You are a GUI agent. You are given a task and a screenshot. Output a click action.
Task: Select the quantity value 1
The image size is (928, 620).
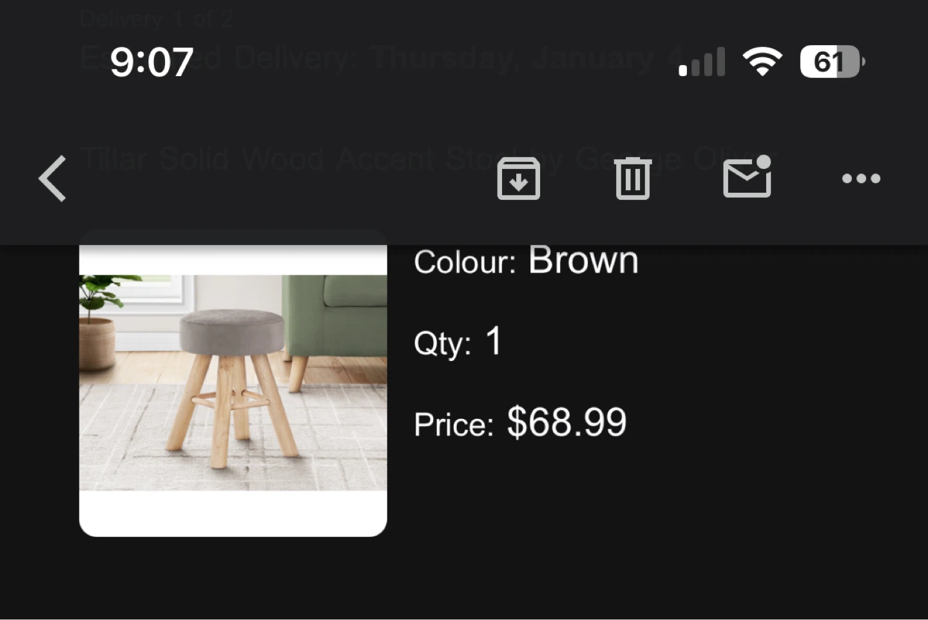(x=494, y=341)
